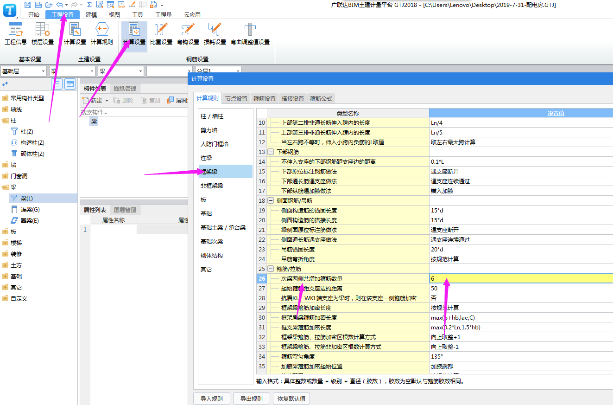Switch to 节点设置 tab in dialog
Viewport: 613px width, 405px height.
[236, 98]
